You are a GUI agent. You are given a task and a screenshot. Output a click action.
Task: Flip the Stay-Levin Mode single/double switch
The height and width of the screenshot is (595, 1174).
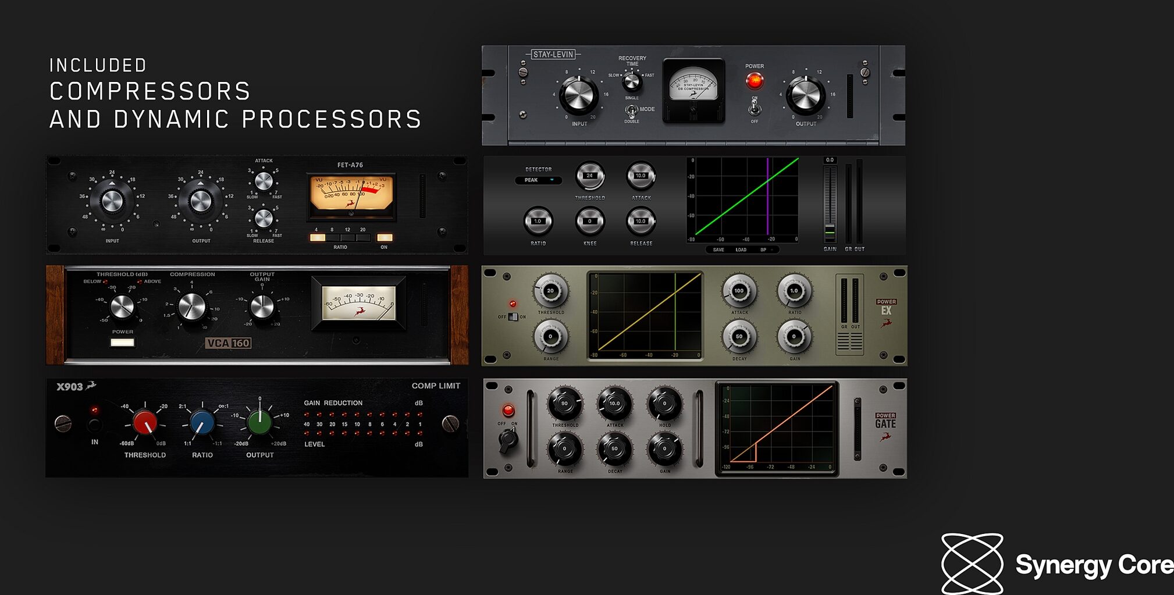[631, 109]
